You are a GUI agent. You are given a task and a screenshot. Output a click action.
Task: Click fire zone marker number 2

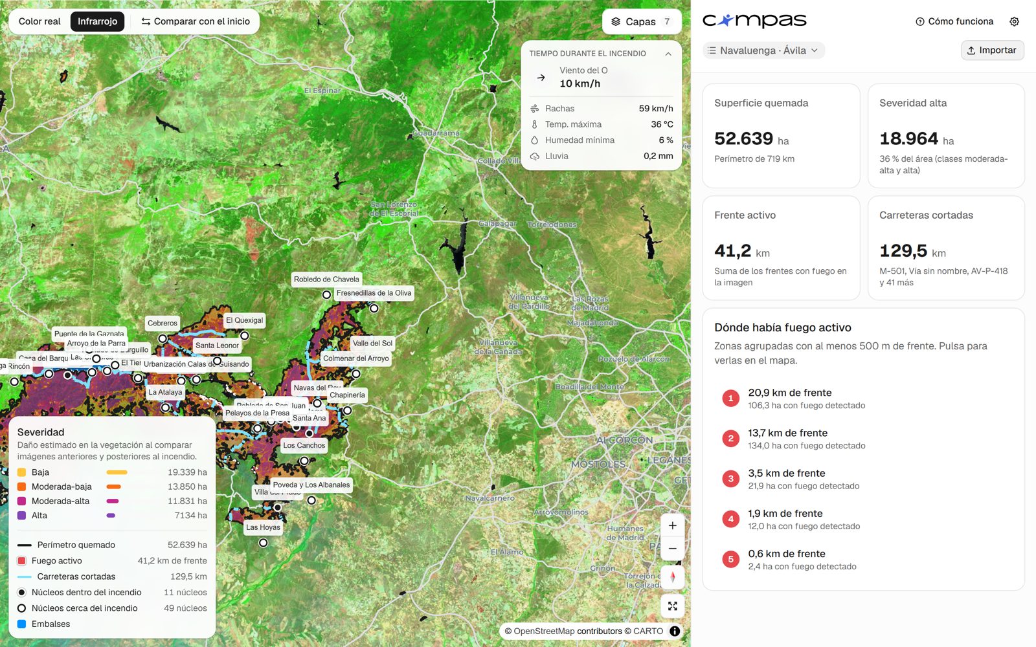(730, 439)
